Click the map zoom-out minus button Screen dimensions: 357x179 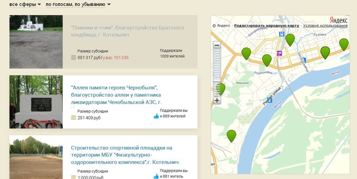pos(217,45)
